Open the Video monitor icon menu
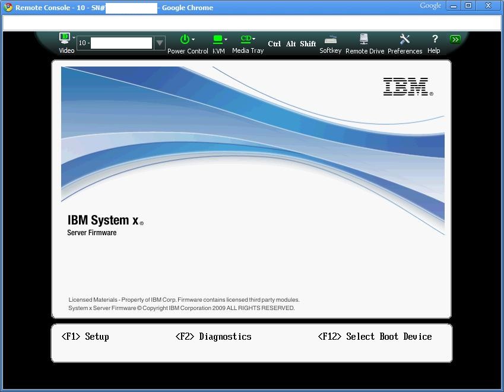 pos(65,39)
